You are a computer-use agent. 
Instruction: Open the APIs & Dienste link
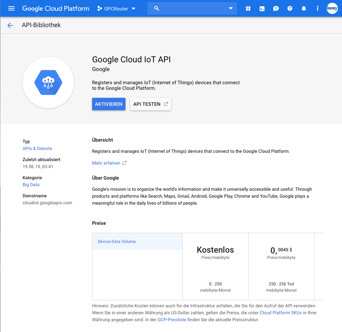click(37, 148)
